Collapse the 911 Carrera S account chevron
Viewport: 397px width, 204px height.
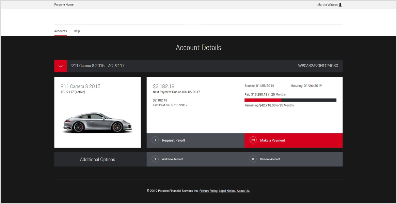(x=61, y=66)
